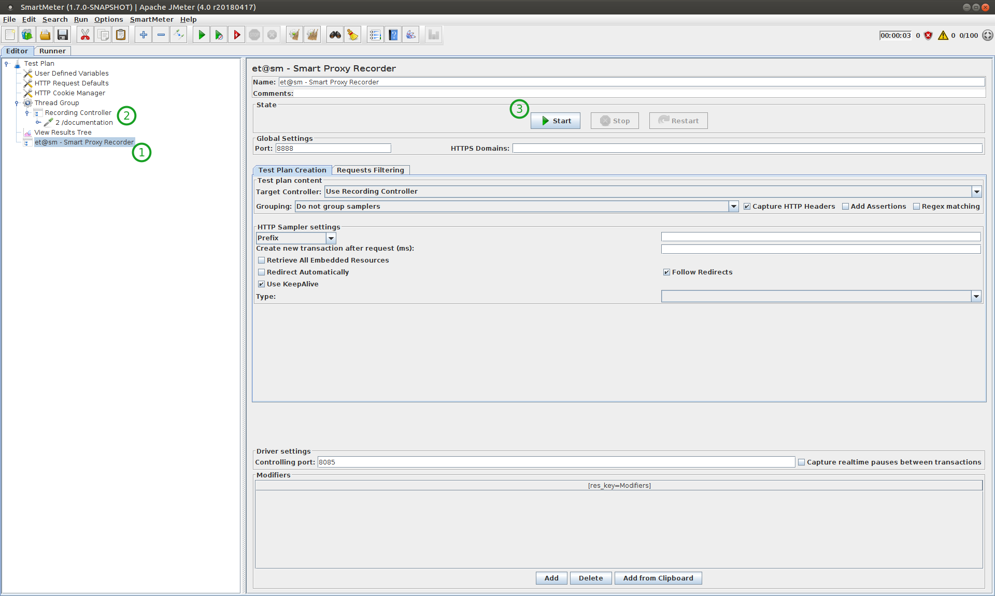Enable Capture realtime pauses between transactions
The image size is (995, 596).
pyautogui.click(x=801, y=462)
